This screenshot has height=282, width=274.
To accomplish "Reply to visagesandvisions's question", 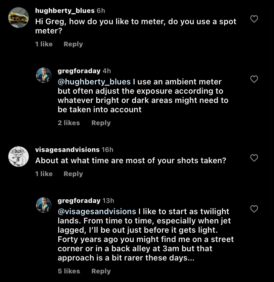I will (x=73, y=174).
